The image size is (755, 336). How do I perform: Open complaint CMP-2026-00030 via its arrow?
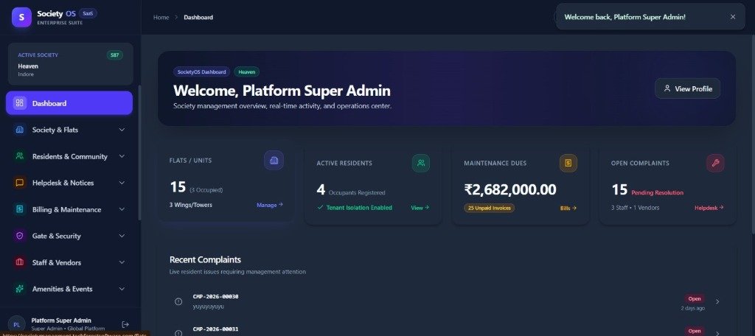tap(717, 302)
